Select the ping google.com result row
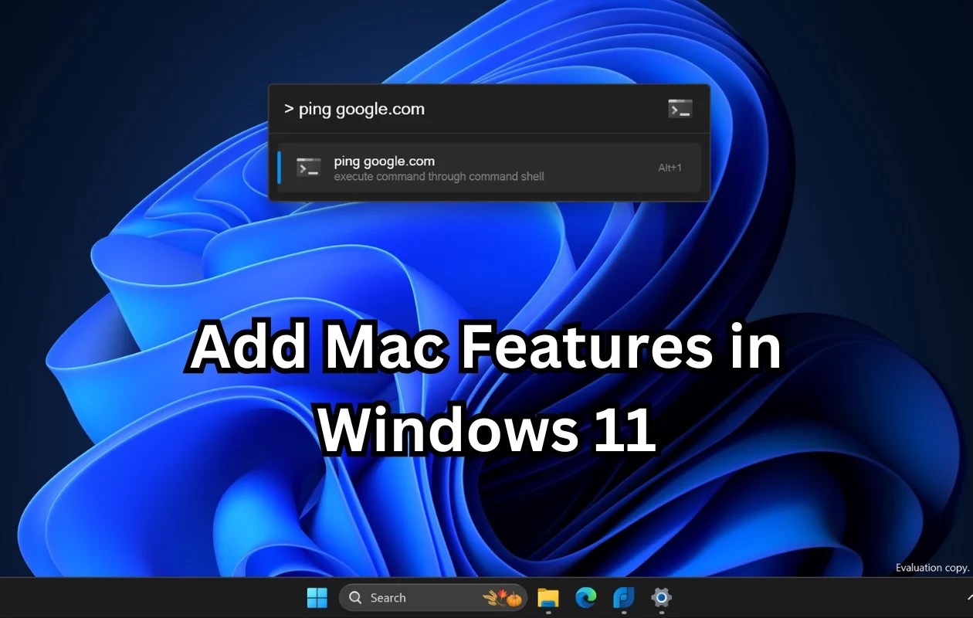This screenshot has height=618, width=973. pos(489,168)
